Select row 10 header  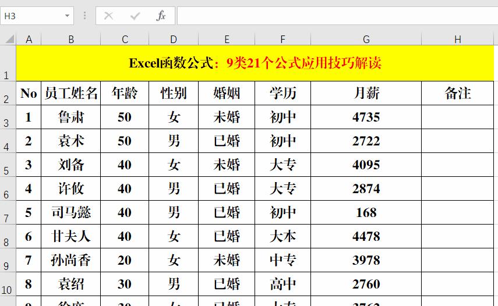pos(8,284)
